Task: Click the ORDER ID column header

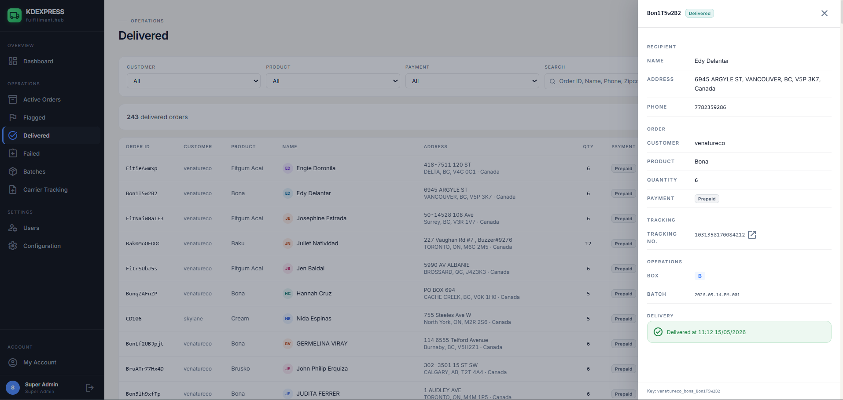Action: coord(138,147)
